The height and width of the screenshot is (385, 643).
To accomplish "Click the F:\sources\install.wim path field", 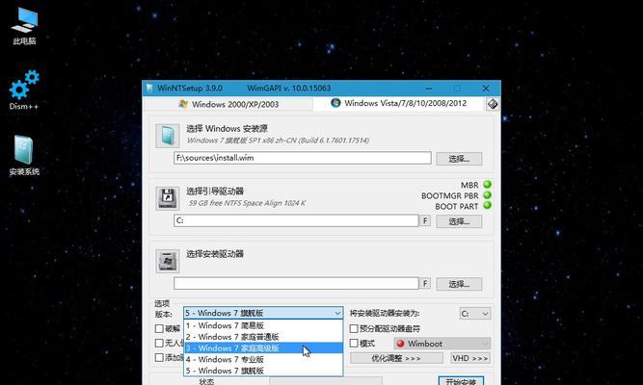I will [x=303, y=158].
